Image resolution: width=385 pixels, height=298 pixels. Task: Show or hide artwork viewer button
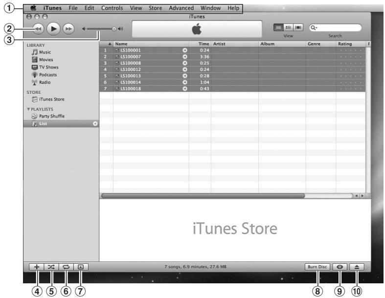(x=81, y=267)
